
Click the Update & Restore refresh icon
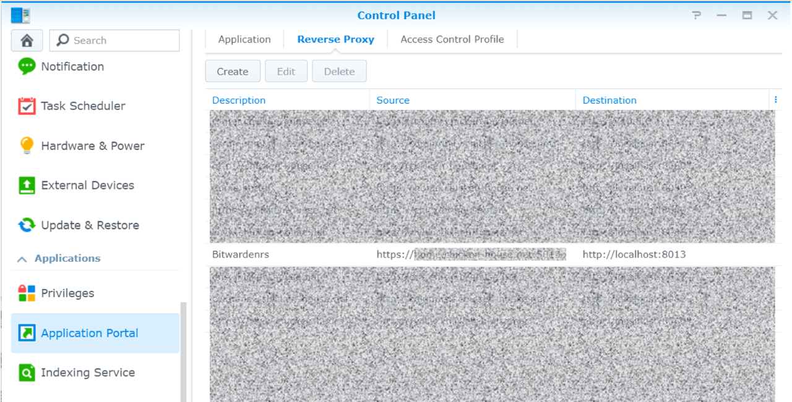click(27, 225)
